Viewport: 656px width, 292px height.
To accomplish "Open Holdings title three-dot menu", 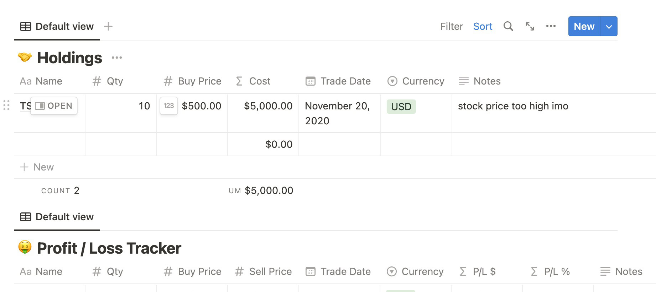I will 117,58.
